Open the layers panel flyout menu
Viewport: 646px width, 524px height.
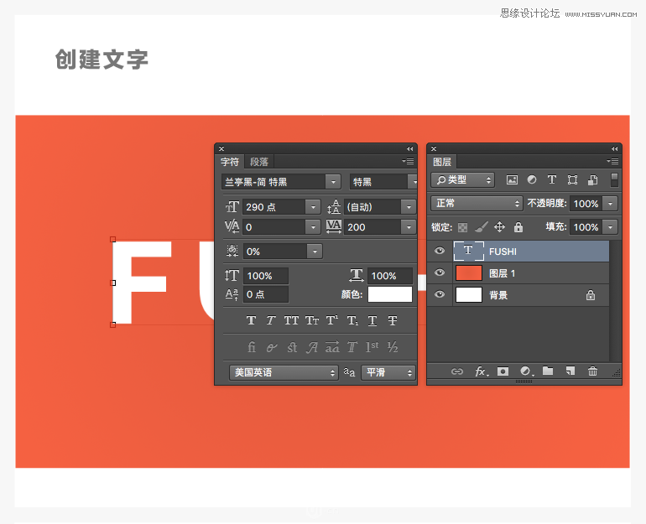point(612,161)
